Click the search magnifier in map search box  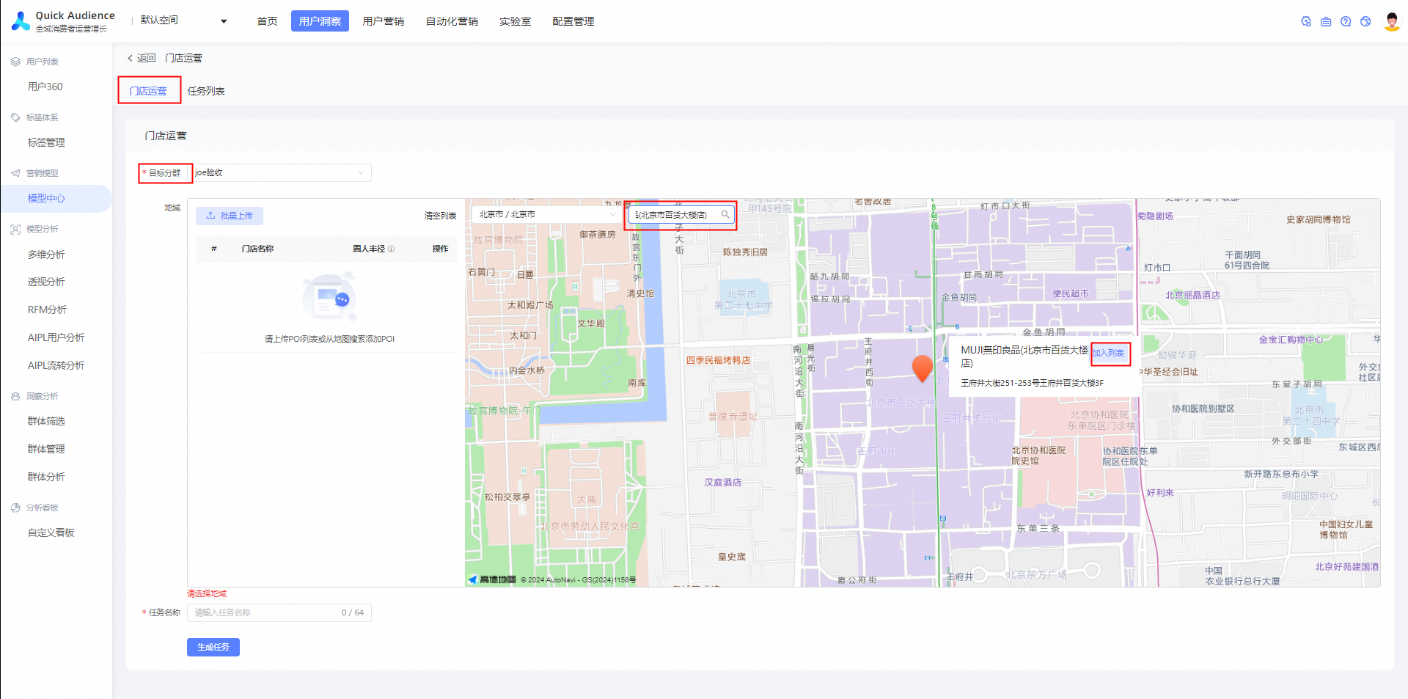click(x=725, y=215)
